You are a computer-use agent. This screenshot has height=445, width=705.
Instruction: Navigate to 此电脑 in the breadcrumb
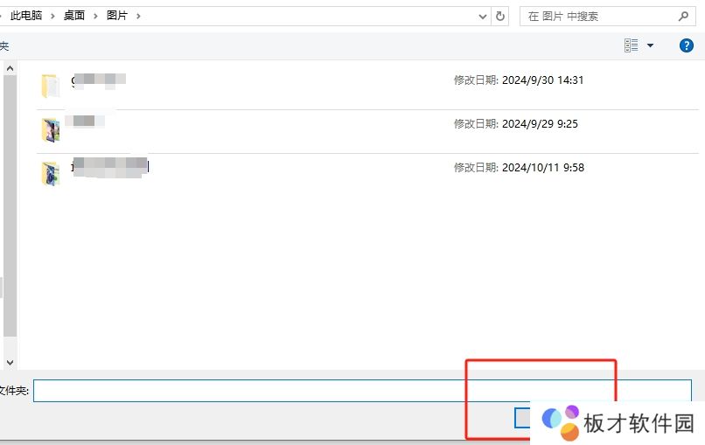coord(26,16)
